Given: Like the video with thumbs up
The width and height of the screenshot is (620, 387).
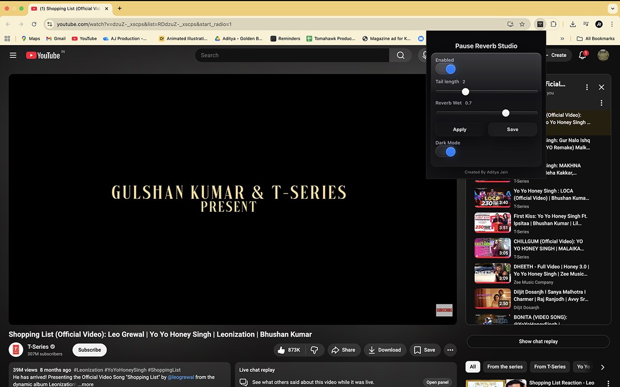Looking at the screenshot, I should tap(289, 350).
